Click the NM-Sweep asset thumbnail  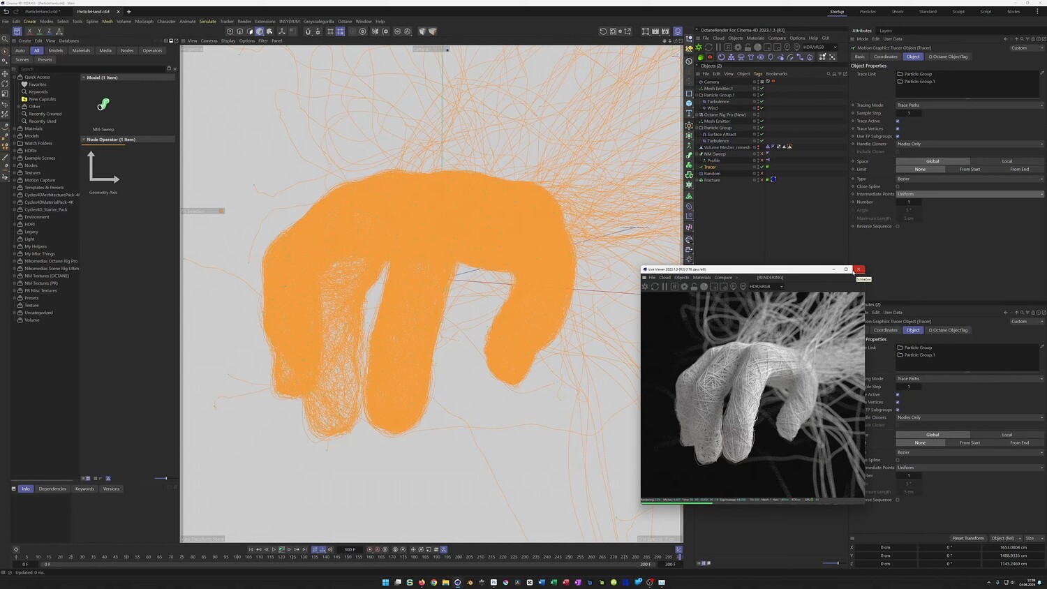pos(103,105)
